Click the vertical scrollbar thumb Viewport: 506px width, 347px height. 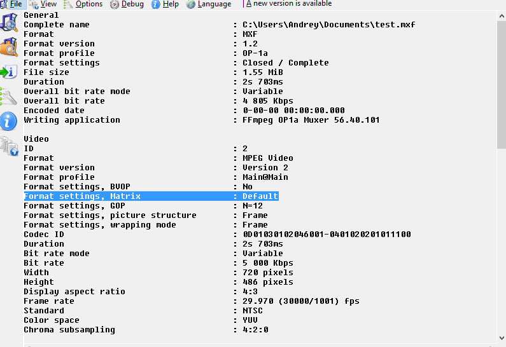[502, 84]
